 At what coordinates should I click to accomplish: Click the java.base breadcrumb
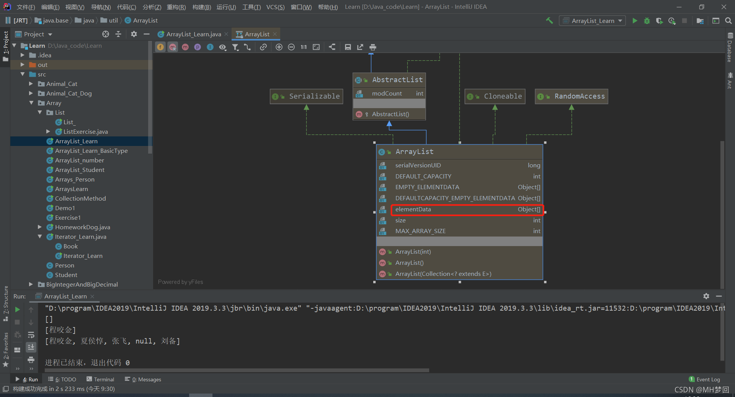pos(52,21)
